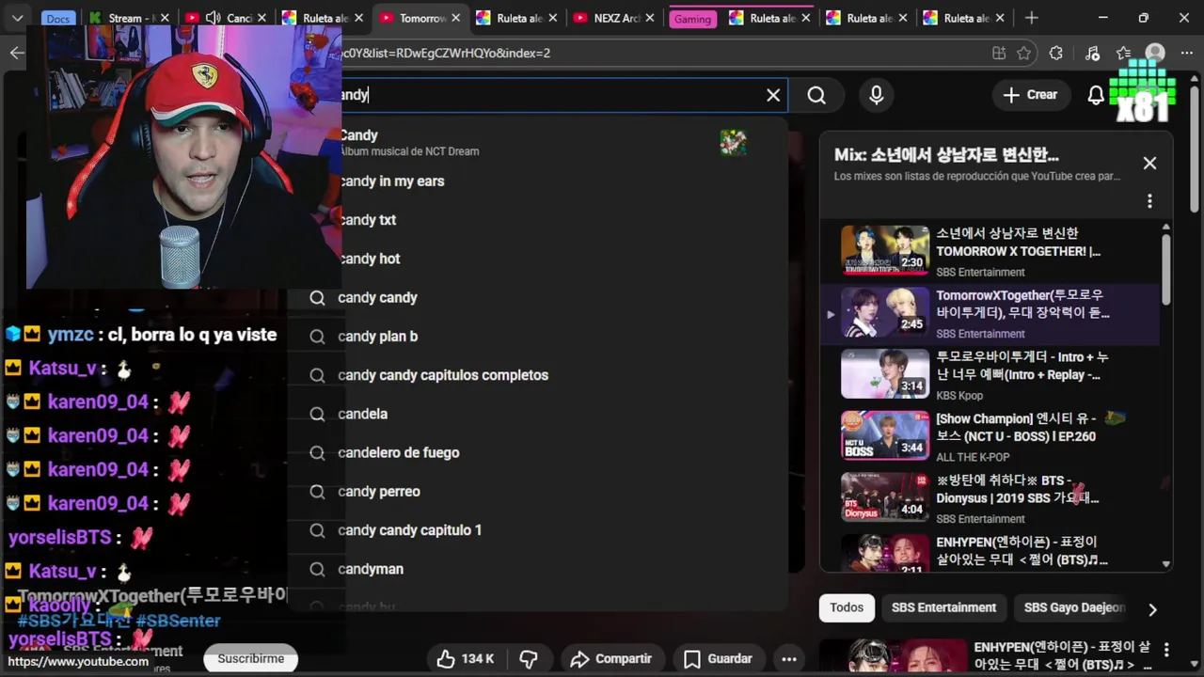The width and height of the screenshot is (1204, 677).
Task: Open a new browser tab
Action: coord(1032,18)
